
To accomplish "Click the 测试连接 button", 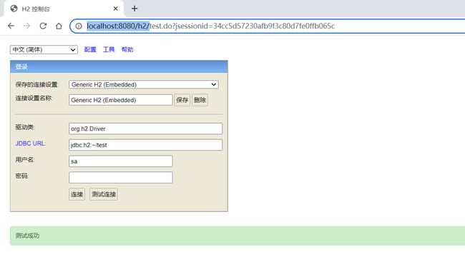I will click(104, 194).
